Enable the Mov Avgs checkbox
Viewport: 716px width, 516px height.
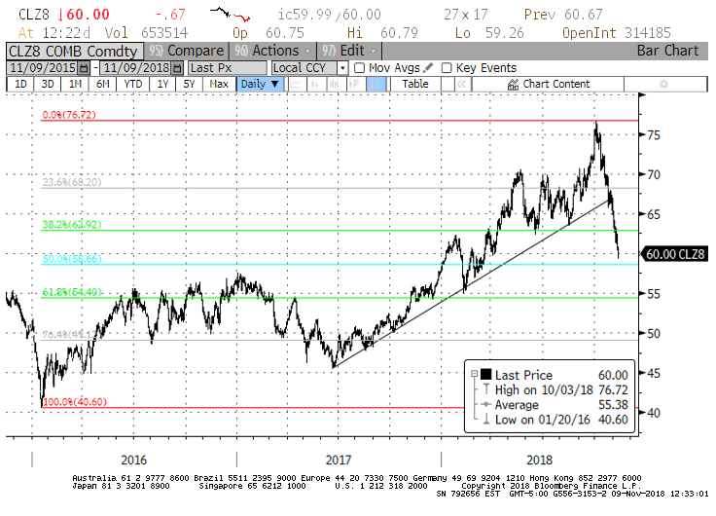click(359, 68)
